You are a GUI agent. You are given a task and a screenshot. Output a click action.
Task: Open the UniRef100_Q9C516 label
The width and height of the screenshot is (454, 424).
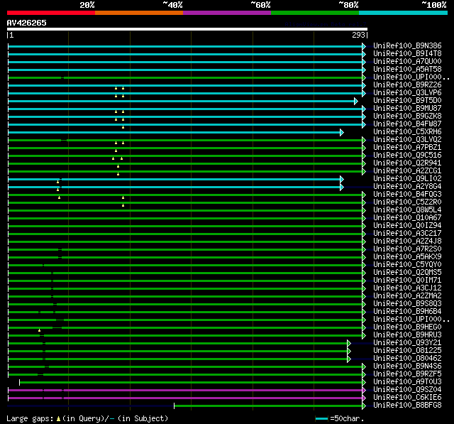tap(407, 156)
